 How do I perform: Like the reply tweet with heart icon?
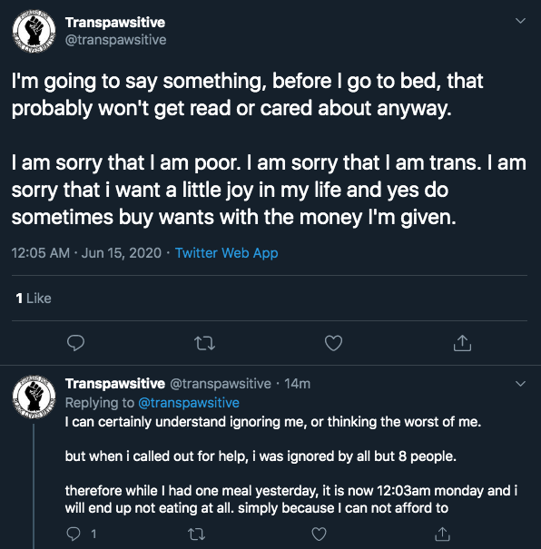319,534
